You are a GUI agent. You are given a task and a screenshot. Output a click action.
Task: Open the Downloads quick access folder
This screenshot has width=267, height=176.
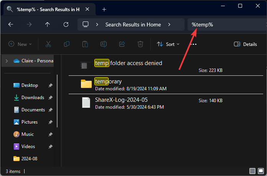[32, 98]
